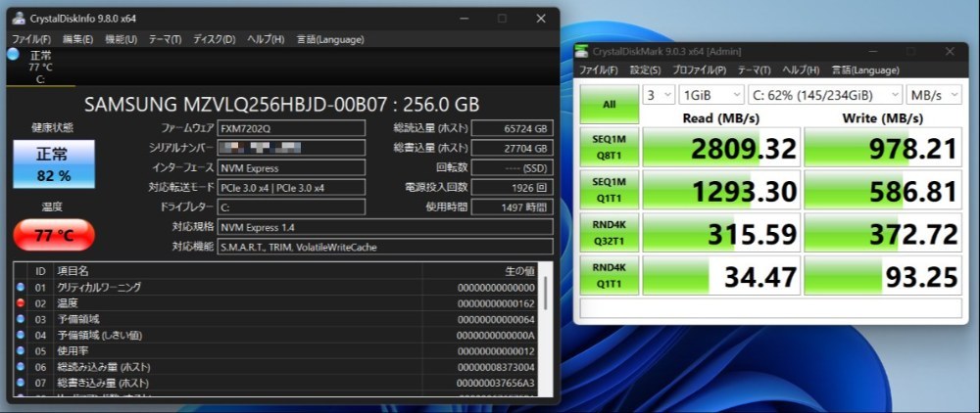Open ファイル(F) menu in CrystalDiskInfo
Viewport: 980px width, 413px height.
coord(31,39)
